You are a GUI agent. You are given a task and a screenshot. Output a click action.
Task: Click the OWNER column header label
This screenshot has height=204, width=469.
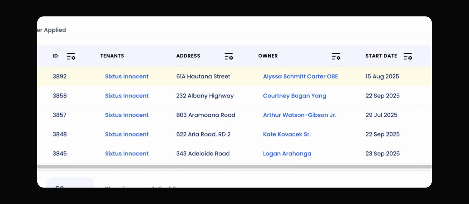268,56
